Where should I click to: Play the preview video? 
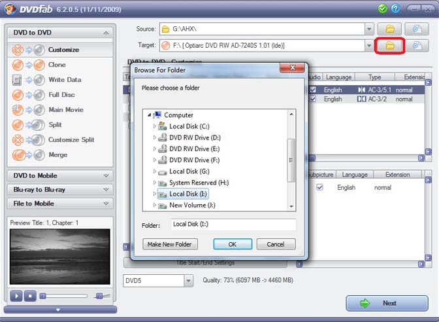tap(16, 296)
